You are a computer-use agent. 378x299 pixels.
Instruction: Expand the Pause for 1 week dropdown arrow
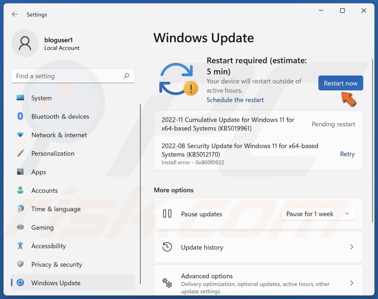(347, 214)
